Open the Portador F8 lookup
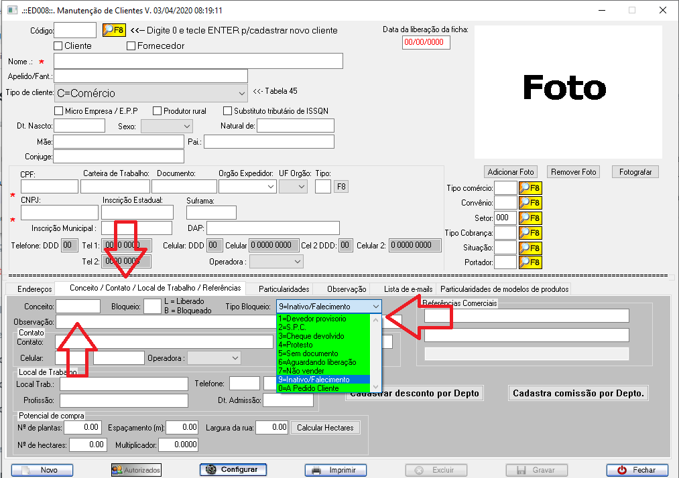The width and height of the screenshot is (679, 478). pyautogui.click(x=530, y=262)
